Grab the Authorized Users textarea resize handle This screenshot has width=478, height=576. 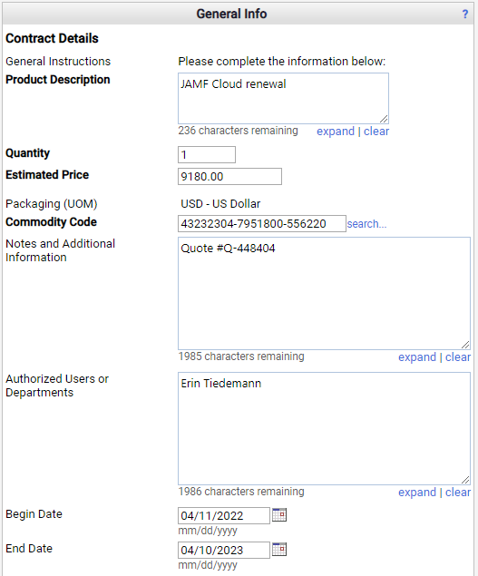pos(465,480)
